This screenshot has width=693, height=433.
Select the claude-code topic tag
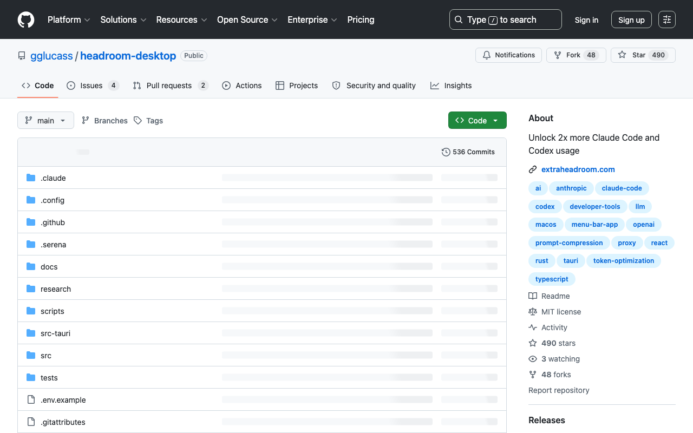(622, 188)
